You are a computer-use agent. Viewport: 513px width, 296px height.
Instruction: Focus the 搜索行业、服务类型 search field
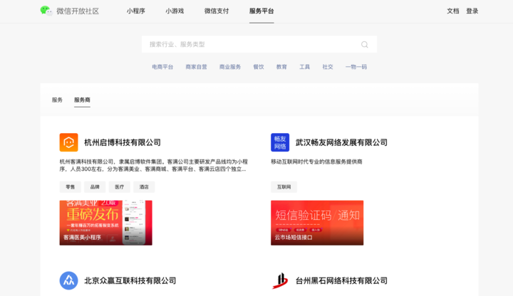(x=259, y=44)
